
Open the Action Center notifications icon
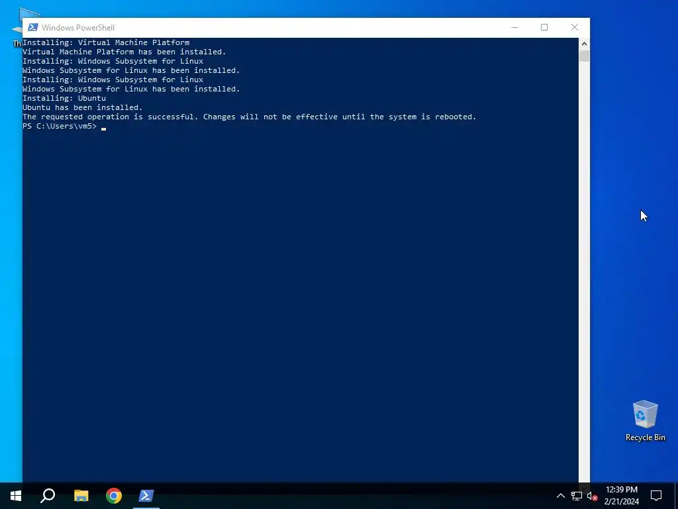[x=656, y=496]
